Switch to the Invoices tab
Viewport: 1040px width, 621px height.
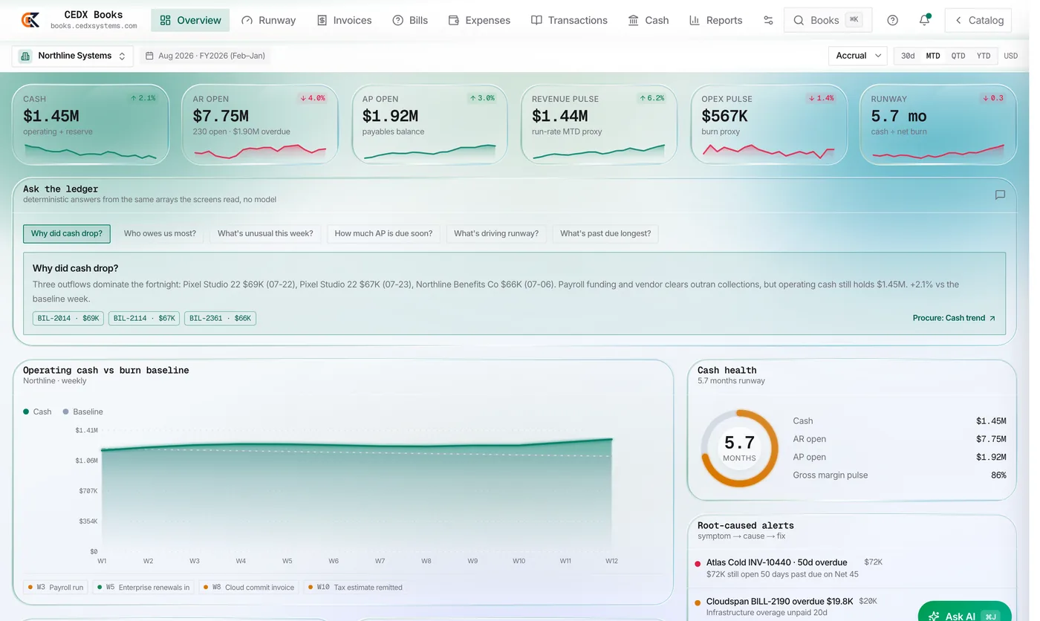click(344, 20)
